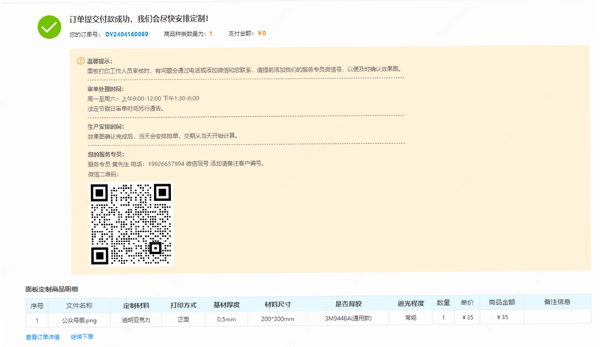Click the 打印方式 column header
Viewport: 600px width, 347px height.
[x=183, y=305]
